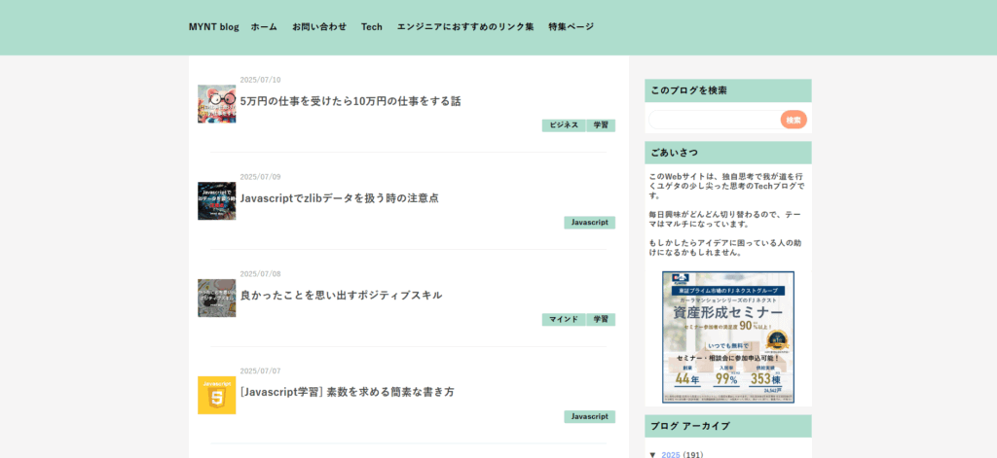The image size is (997, 458).
Task: Click the HTML5 icon for 素数 post
Action: pos(216,396)
